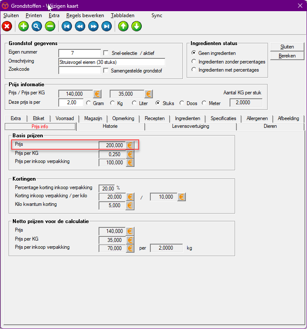Viewport: 307px width, 329px height.
Task: Click euro icon beside Netto inkoop verpakking 70,000
Action: click(x=130, y=248)
